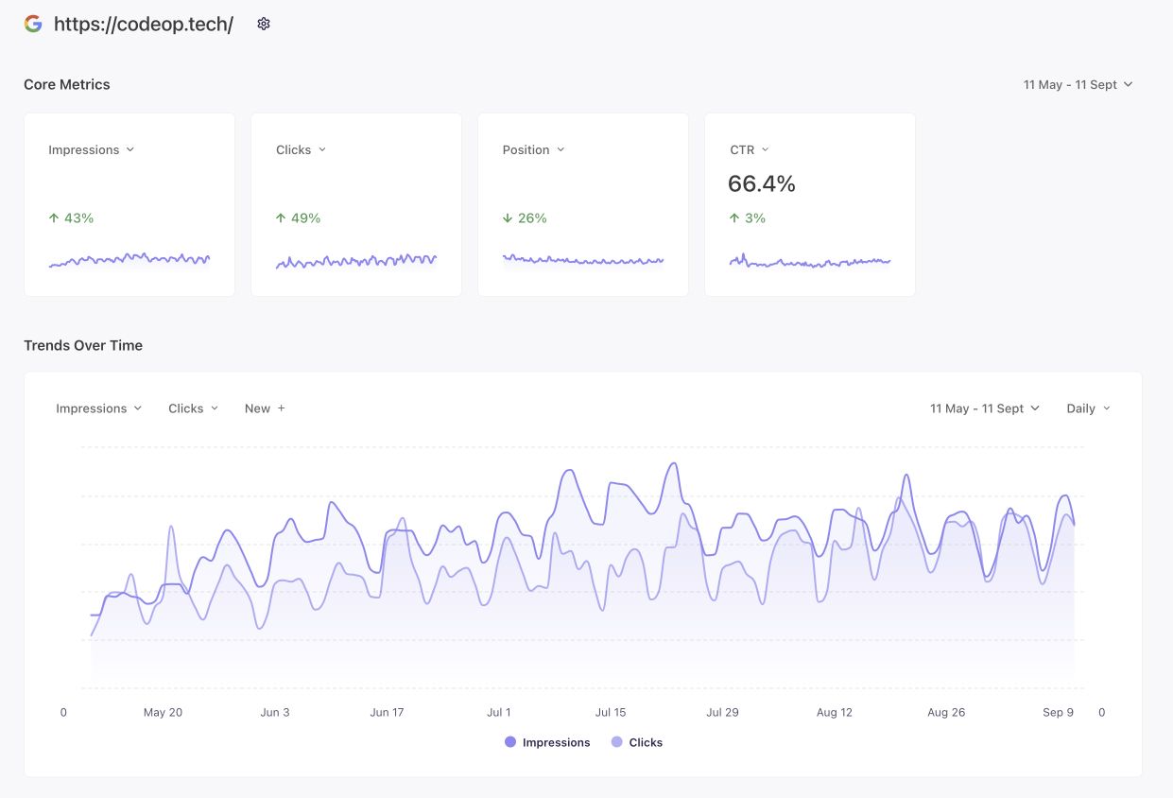Click the Google logo icon

[33, 24]
